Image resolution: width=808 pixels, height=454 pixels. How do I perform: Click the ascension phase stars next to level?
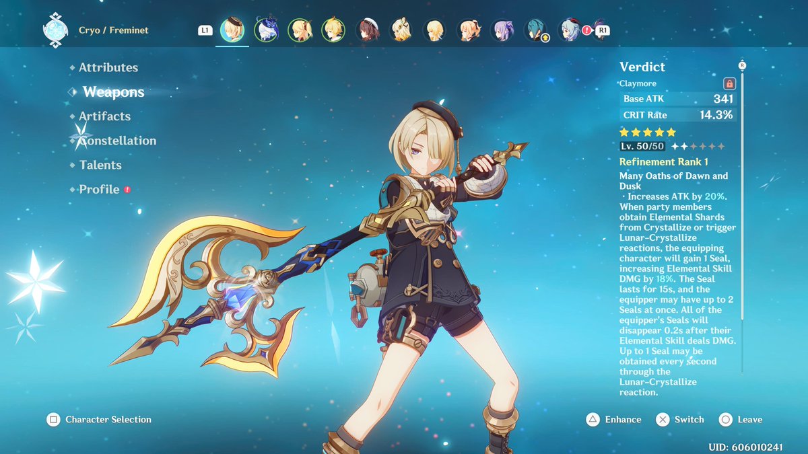[698, 146]
